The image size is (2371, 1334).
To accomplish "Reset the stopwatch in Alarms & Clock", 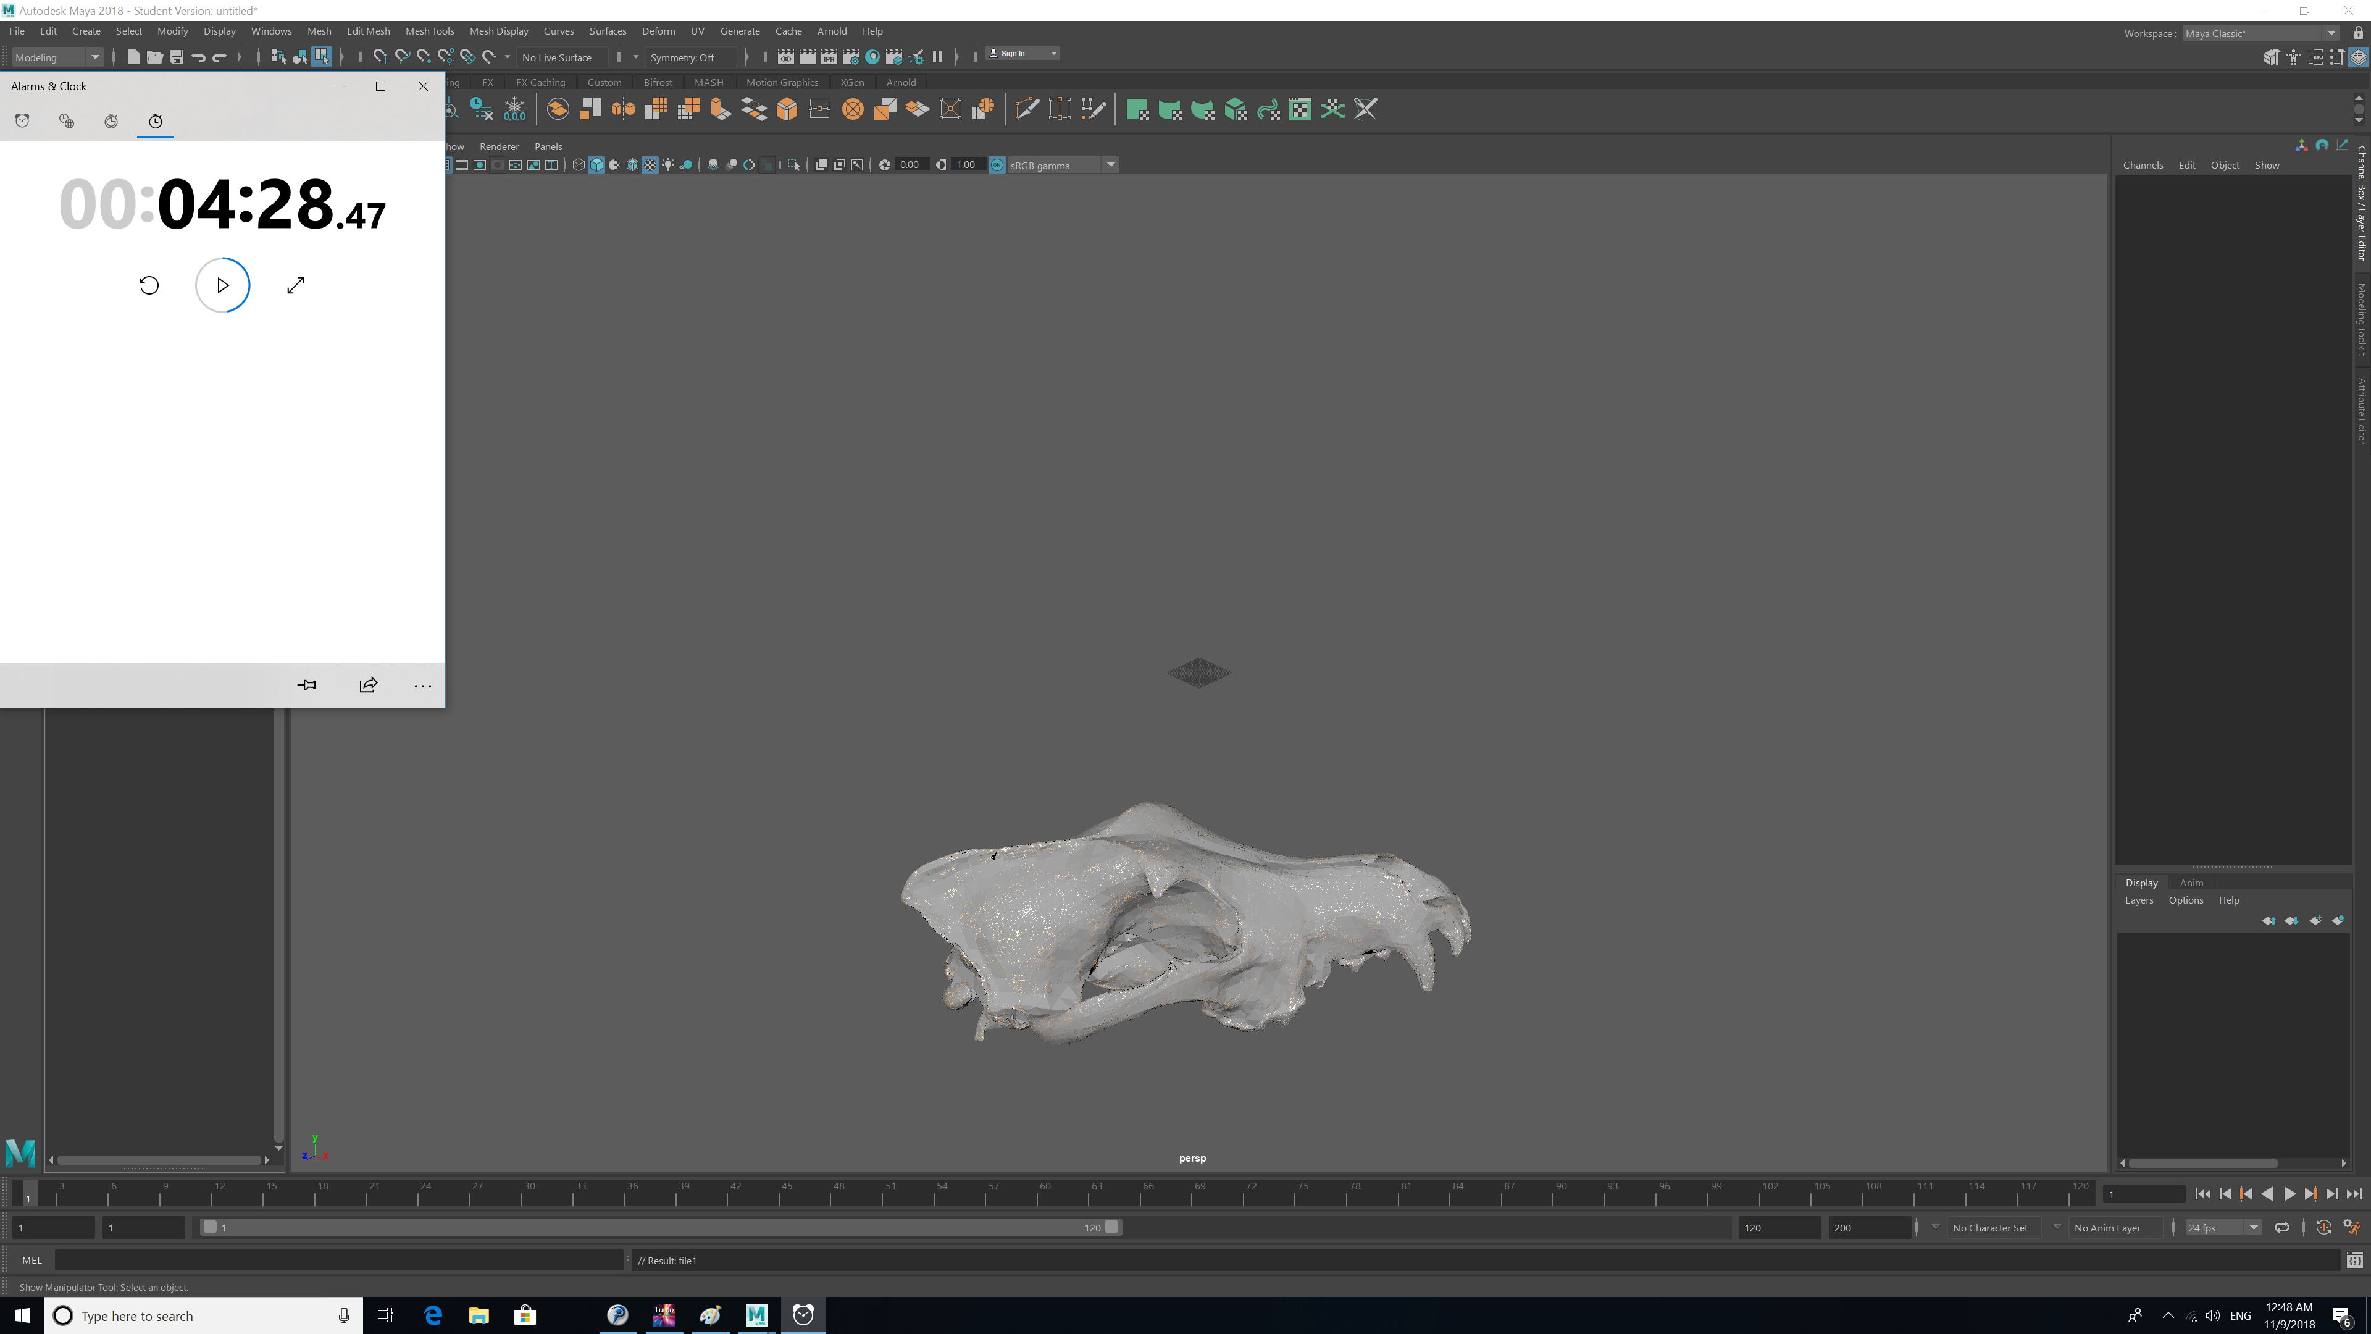I will [x=149, y=285].
